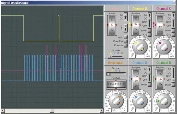Turn on Cursors mode

tap(125, 45)
